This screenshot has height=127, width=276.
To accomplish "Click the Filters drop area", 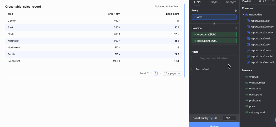I will (x=214, y=58).
